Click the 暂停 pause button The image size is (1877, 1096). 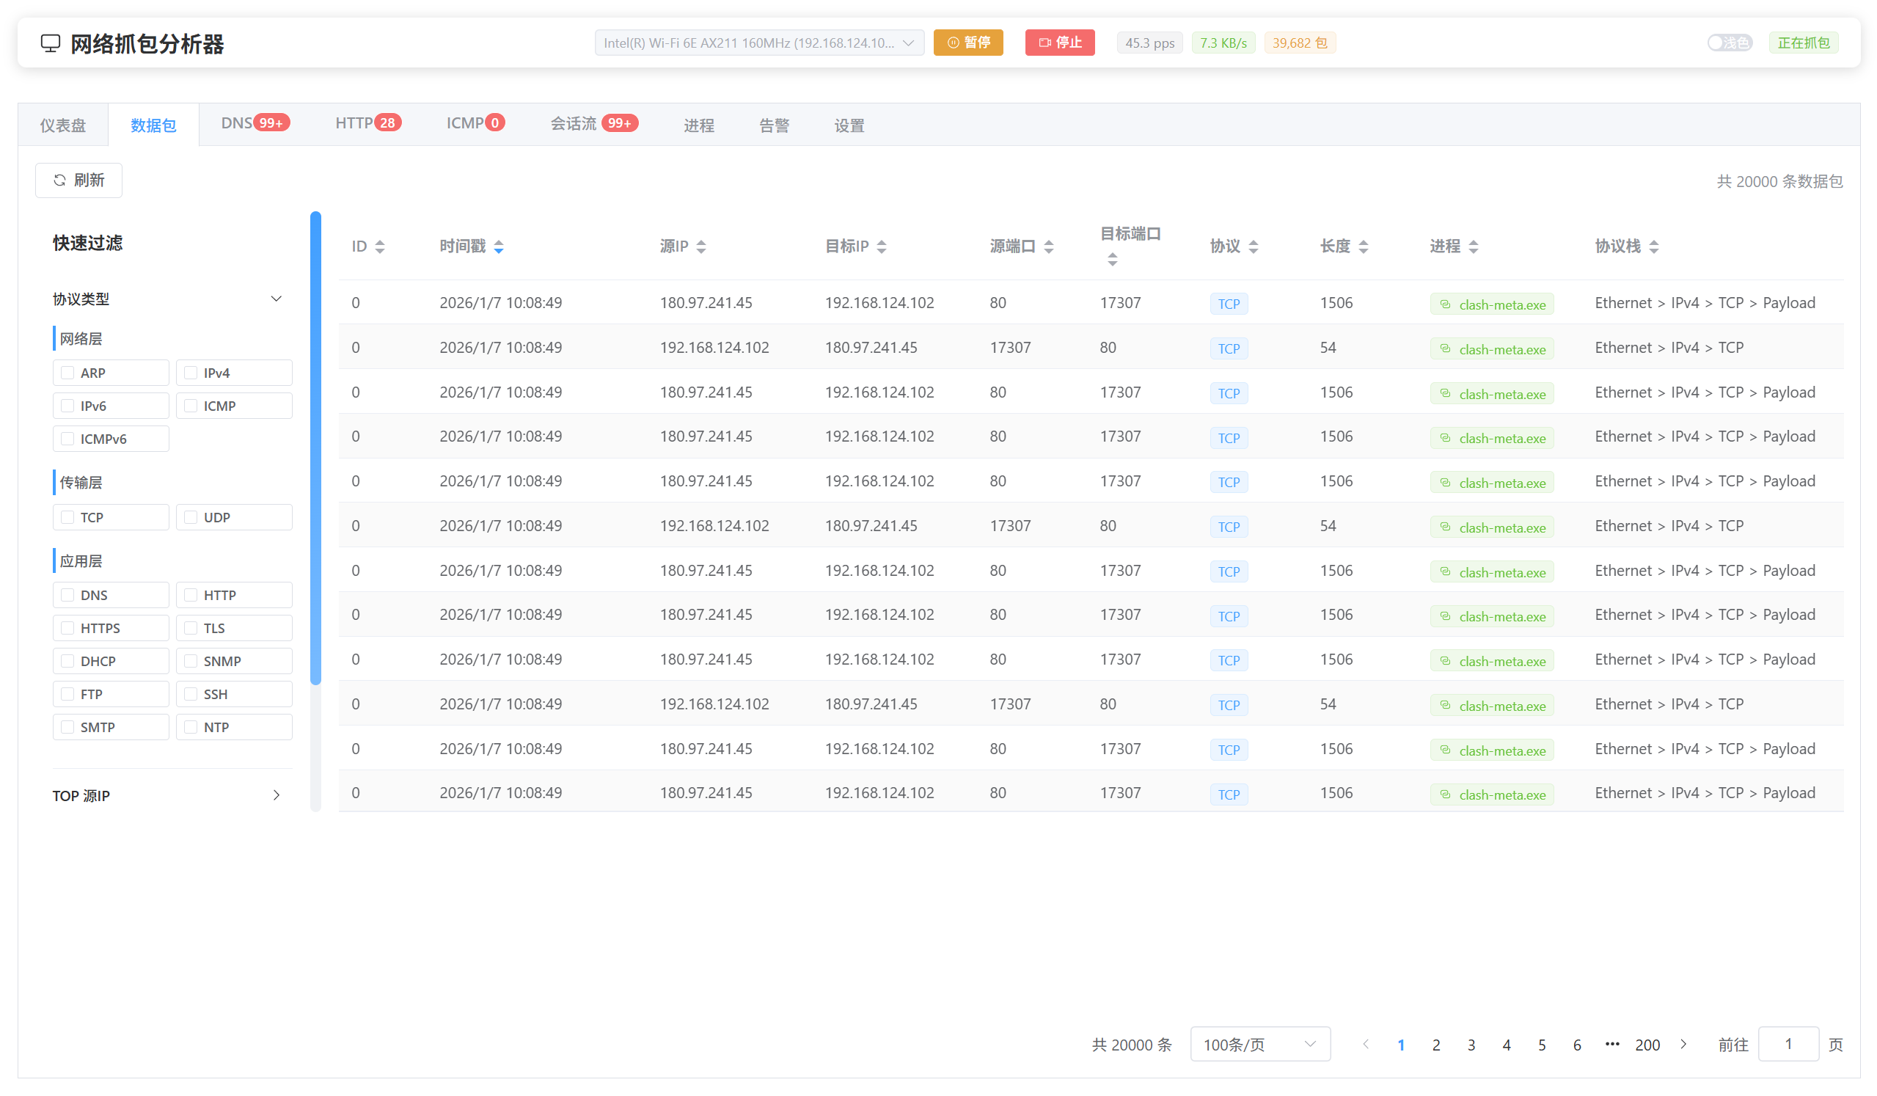967,43
